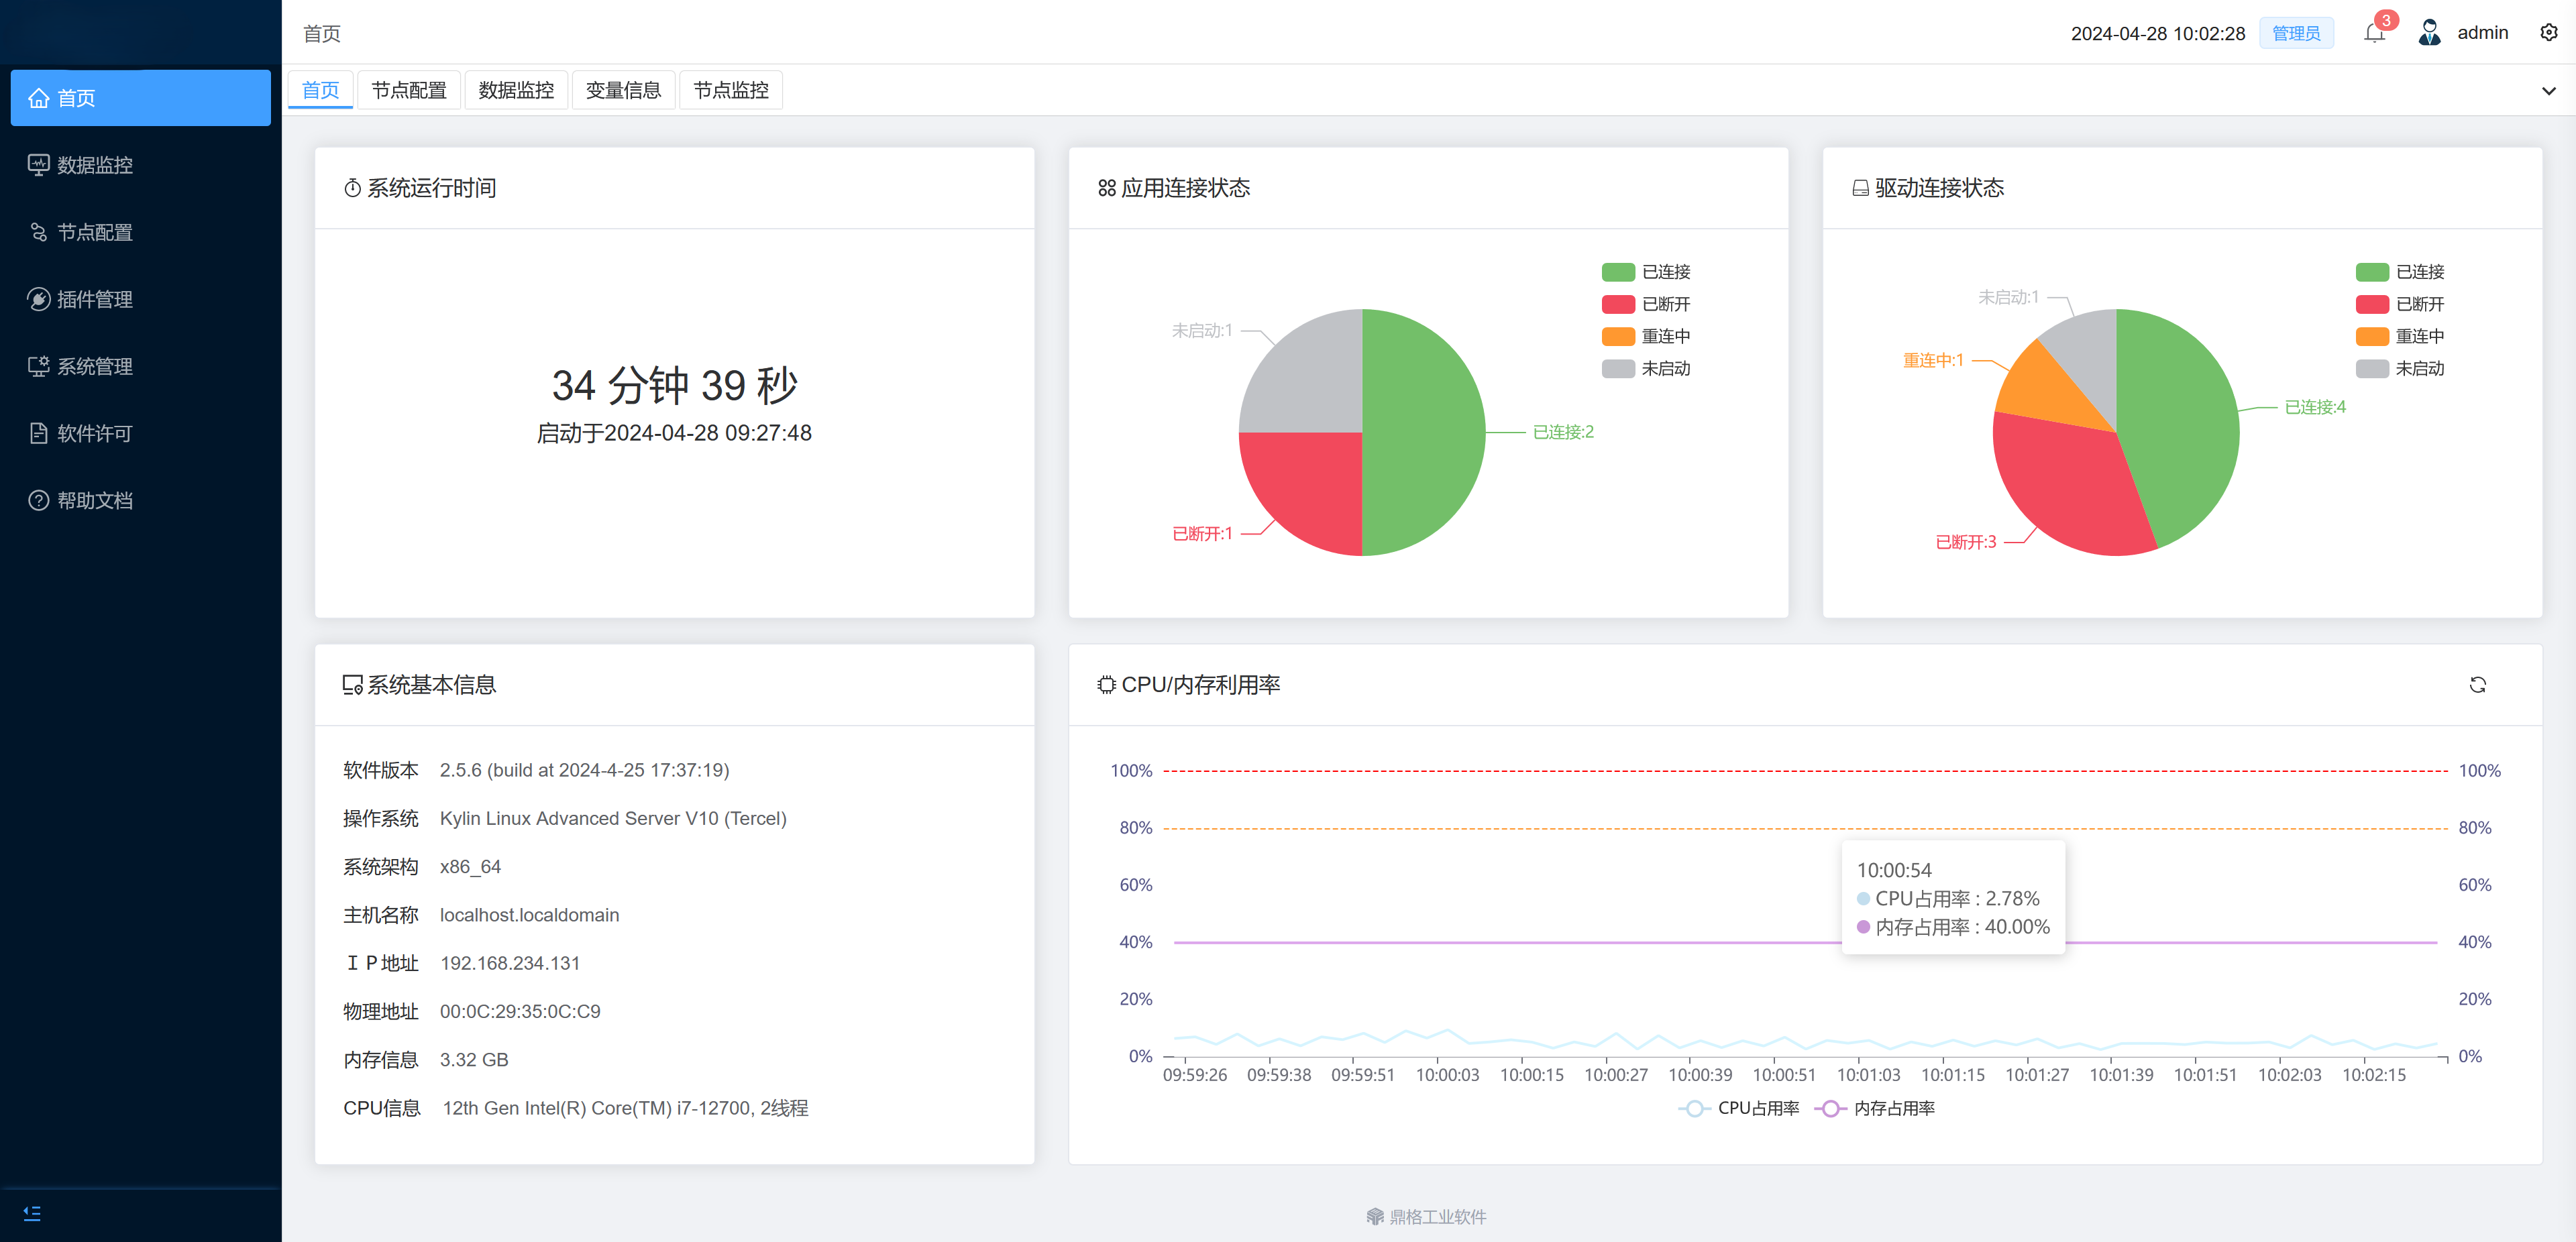This screenshot has height=1242, width=2576.
Task: Switch to the 节点配置 tab
Action: click(x=409, y=90)
